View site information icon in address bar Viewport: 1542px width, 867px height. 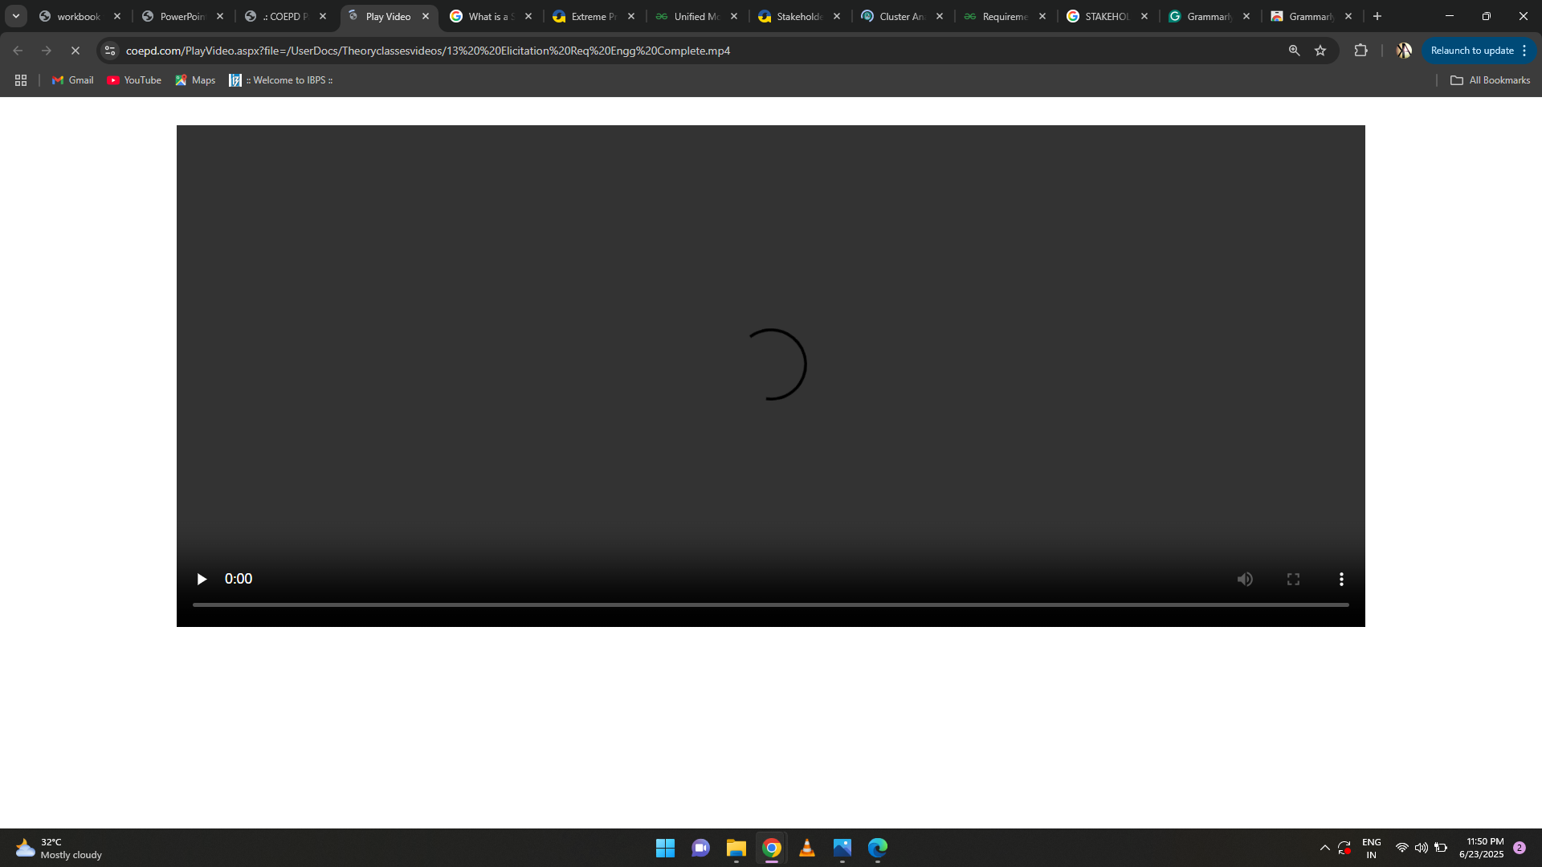110,51
